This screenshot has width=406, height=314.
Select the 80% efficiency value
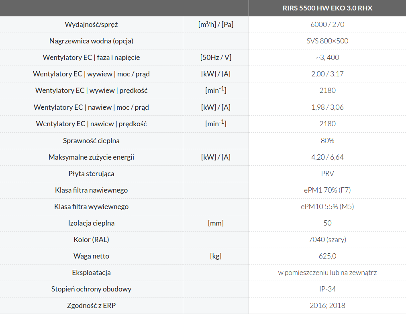pos(327,141)
